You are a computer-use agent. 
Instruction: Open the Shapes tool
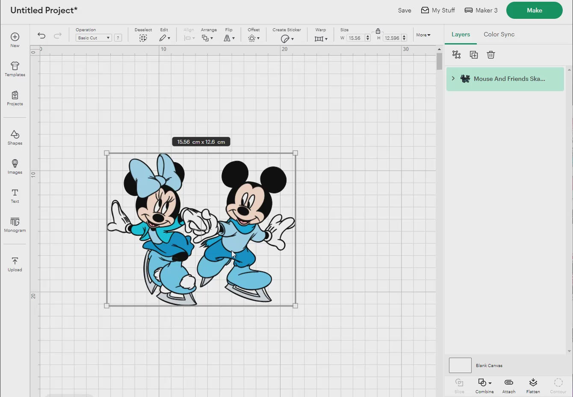coord(15,137)
